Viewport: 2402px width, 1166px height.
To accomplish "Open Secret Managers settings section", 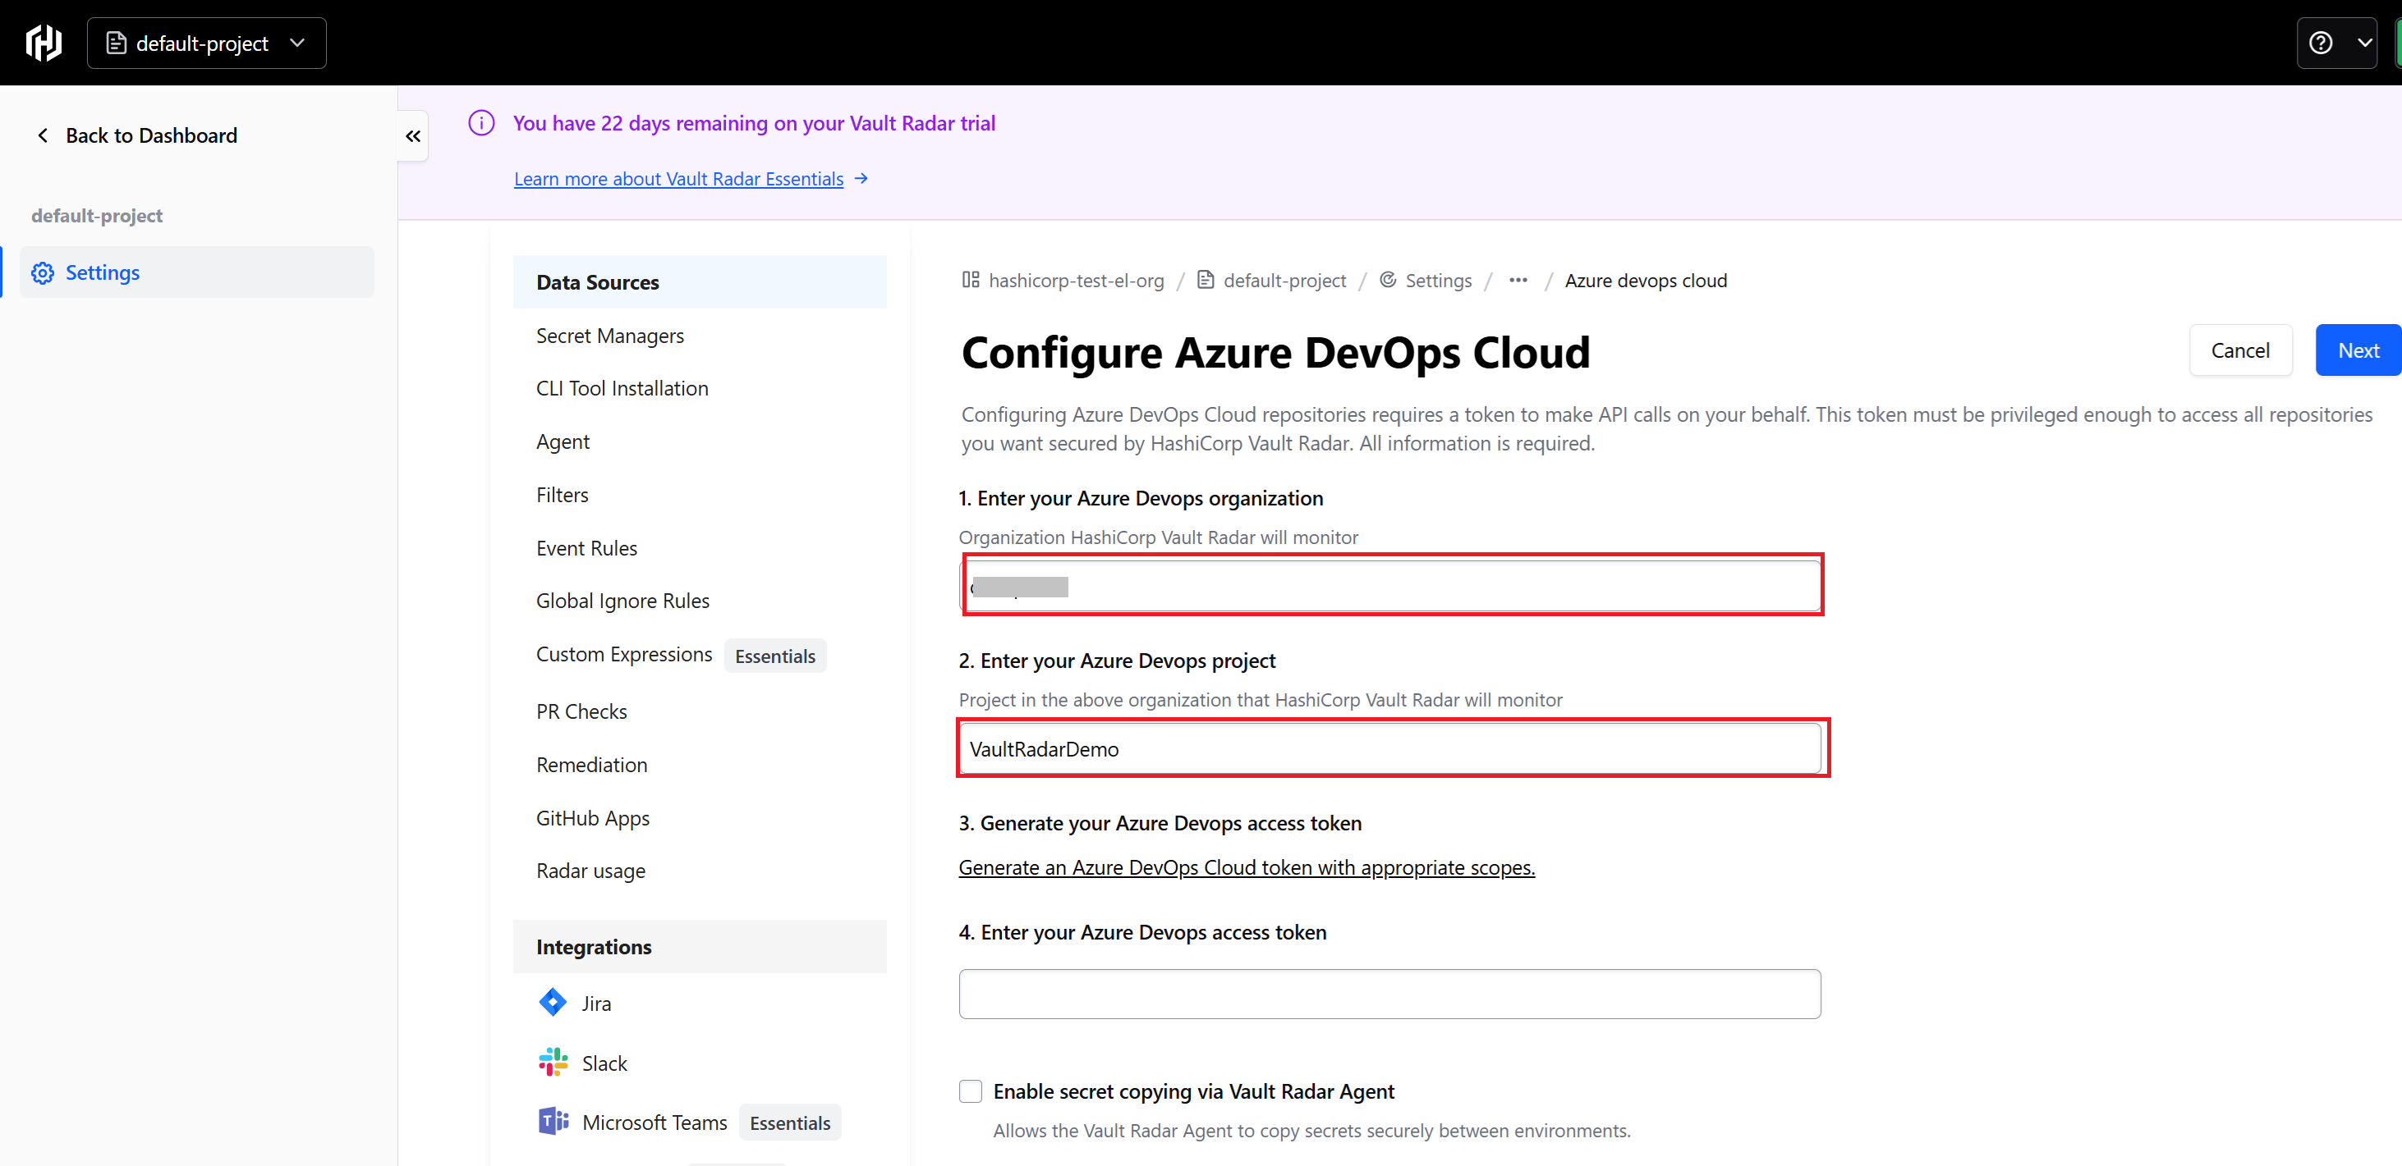I will [610, 336].
